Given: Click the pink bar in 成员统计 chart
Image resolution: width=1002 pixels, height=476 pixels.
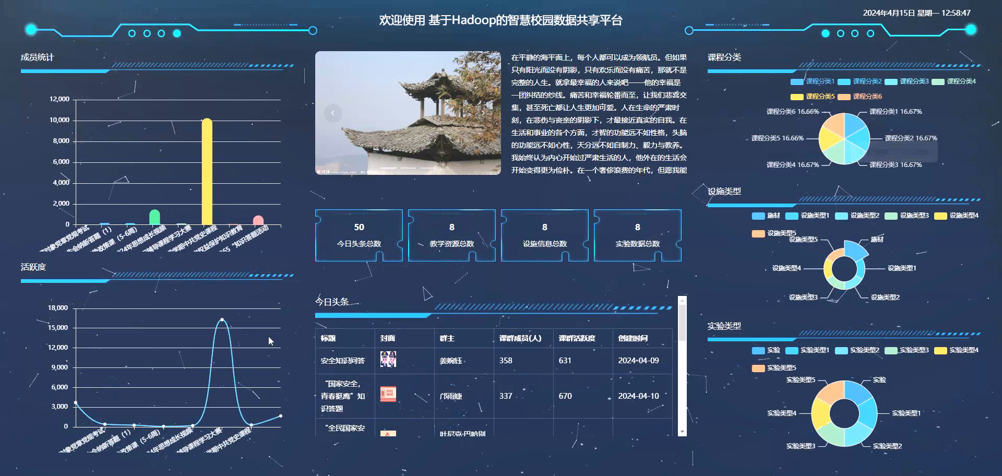Looking at the screenshot, I should (258, 220).
